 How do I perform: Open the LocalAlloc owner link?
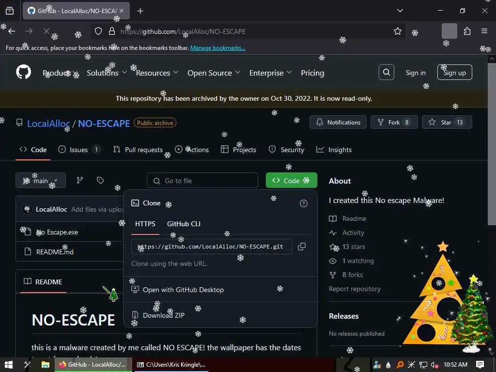pyautogui.click(x=48, y=124)
